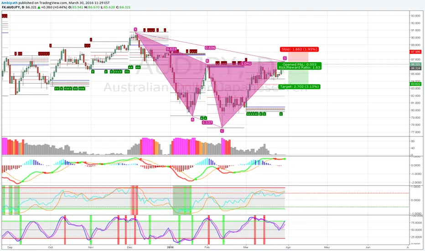
Task: Click 80.000 on the price axis
Action: (416, 110)
